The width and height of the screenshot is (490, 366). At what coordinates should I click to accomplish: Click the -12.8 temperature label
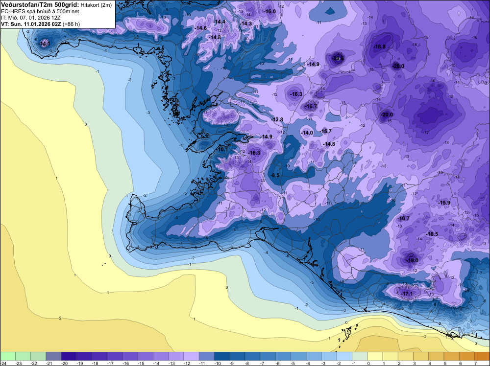277,119
